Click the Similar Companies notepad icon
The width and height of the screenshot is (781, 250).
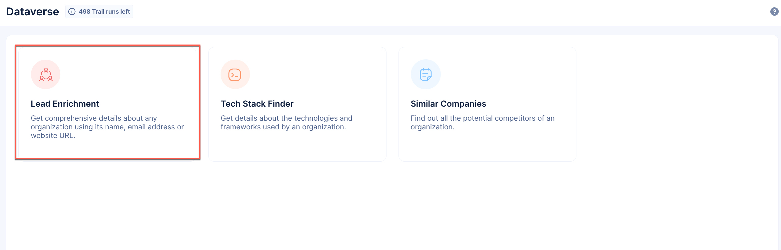click(425, 74)
